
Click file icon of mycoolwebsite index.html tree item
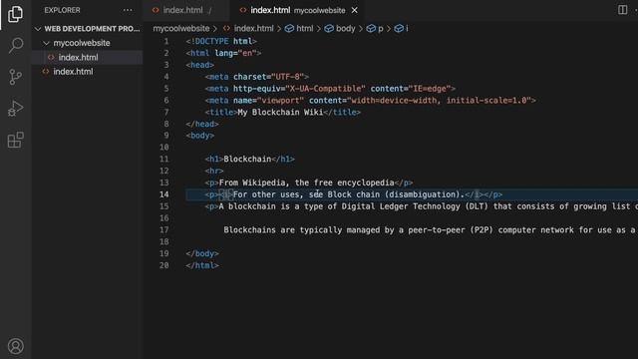51,58
